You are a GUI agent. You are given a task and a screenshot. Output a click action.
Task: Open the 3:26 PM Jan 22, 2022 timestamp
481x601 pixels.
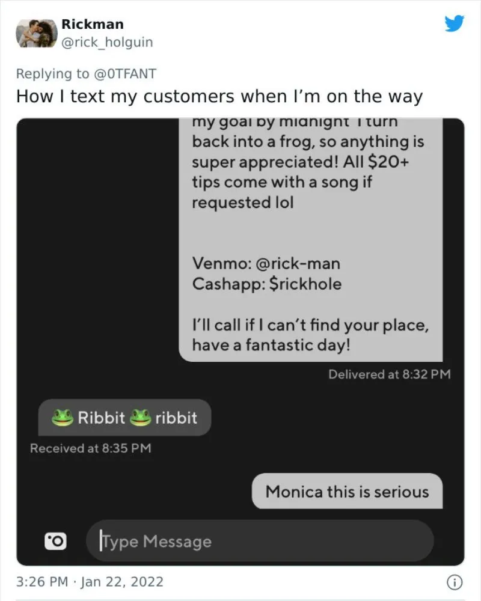point(90,582)
